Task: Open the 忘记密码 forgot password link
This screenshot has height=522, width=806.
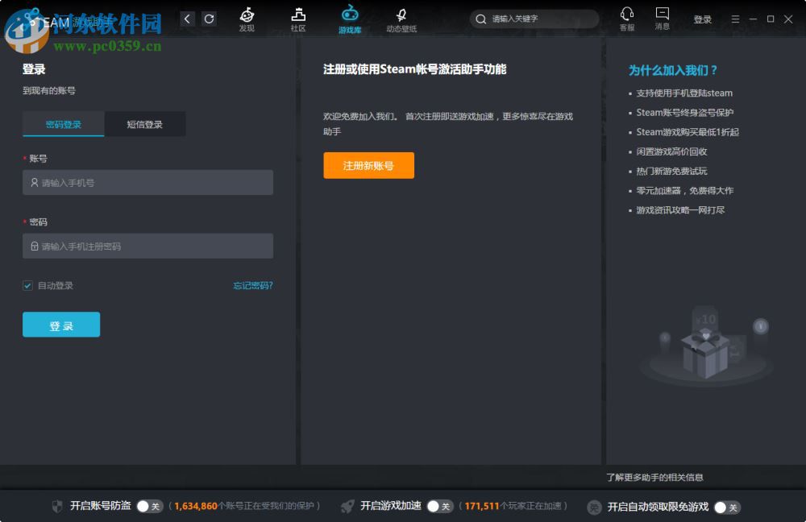Action: (x=252, y=285)
